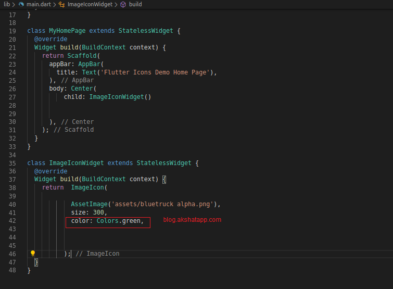Screen dimensions: 393x289
Task: Click the @override annotation on line 20
Action: tap(50, 39)
